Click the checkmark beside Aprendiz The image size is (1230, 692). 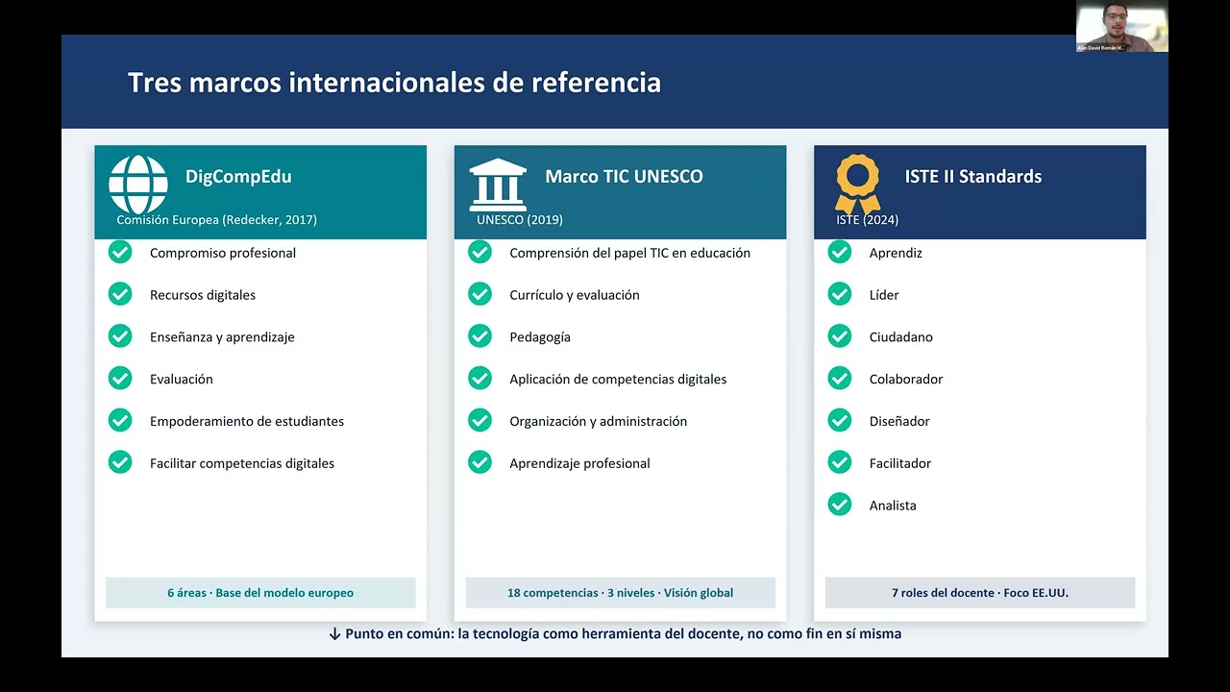click(840, 252)
